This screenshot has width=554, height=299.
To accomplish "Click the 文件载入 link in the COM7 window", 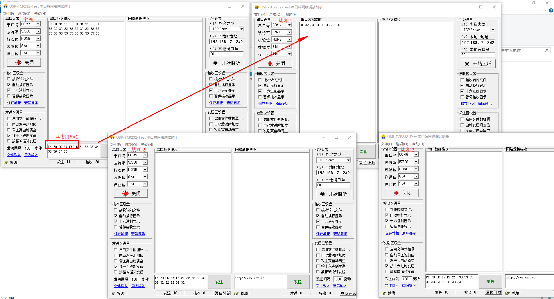I will pos(14,155).
